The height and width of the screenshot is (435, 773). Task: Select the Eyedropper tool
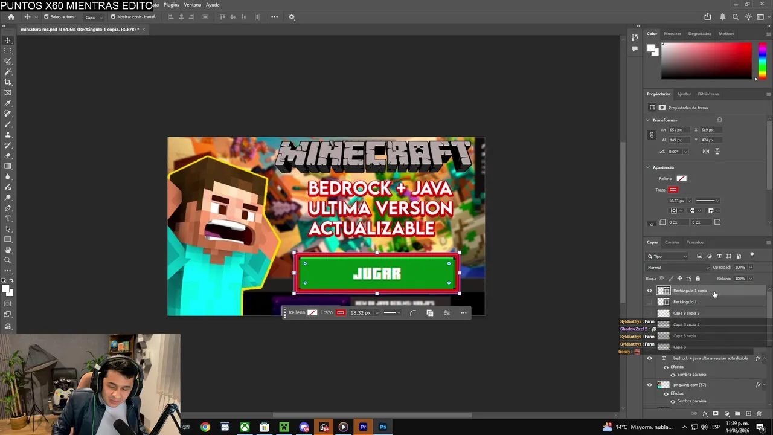(x=8, y=103)
